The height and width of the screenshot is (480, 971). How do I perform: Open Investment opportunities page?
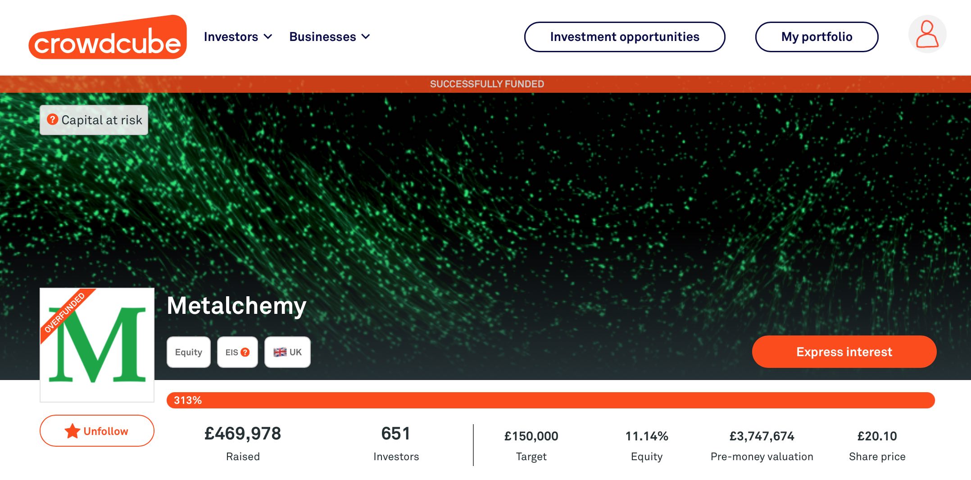(625, 37)
